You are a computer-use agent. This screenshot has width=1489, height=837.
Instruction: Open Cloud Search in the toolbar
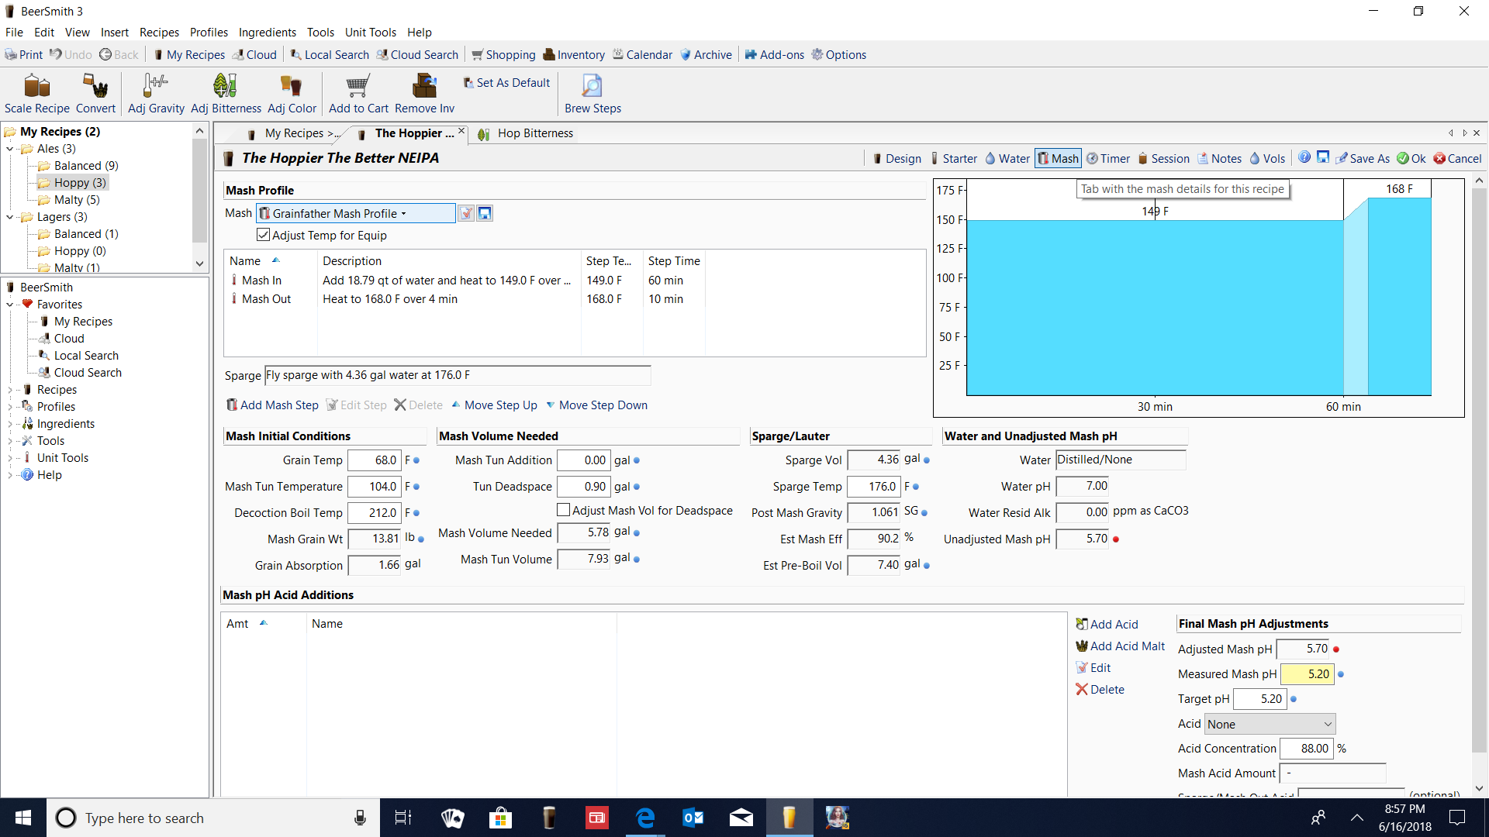pyautogui.click(x=417, y=55)
